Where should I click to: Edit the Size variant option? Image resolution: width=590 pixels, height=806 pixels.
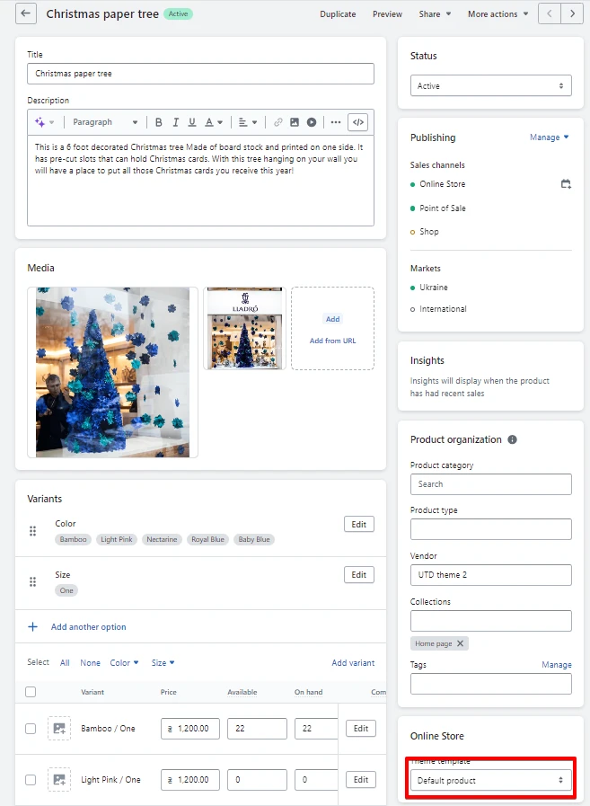tap(358, 575)
